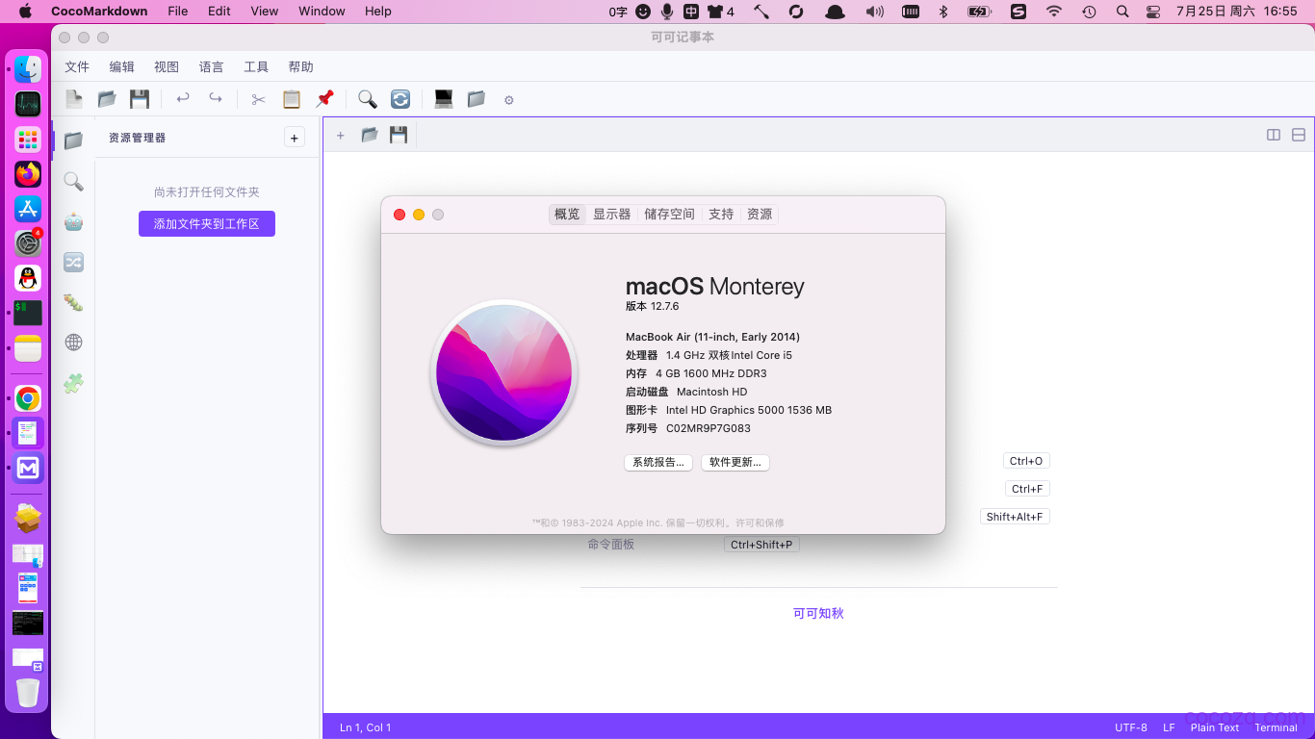1315x739 pixels.
Task: Click the undo arrow in toolbar
Action: (x=183, y=98)
